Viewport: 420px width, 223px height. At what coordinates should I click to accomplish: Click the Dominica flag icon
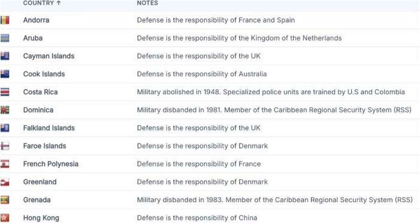click(5, 110)
